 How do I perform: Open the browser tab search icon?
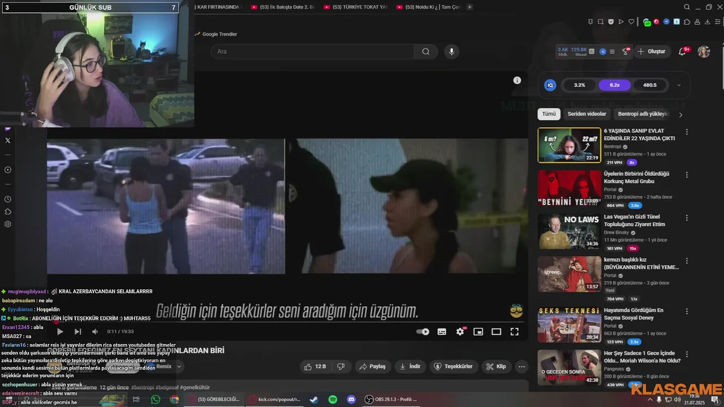pyautogui.click(x=687, y=7)
